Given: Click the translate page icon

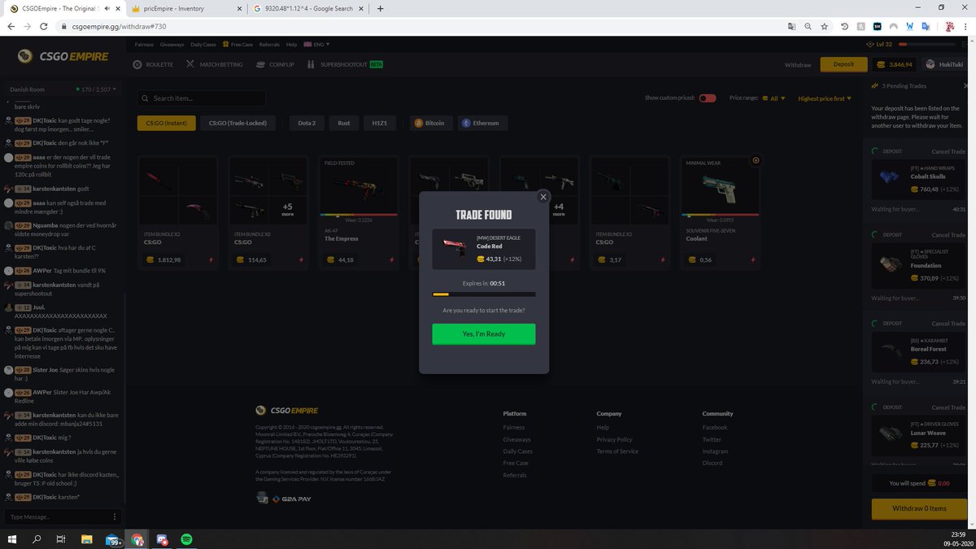Looking at the screenshot, I should tap(791, 26).
